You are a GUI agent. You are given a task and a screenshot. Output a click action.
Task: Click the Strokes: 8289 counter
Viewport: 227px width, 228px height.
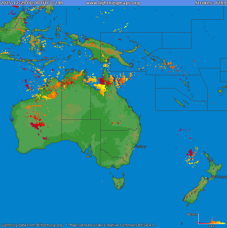[210, 3]
